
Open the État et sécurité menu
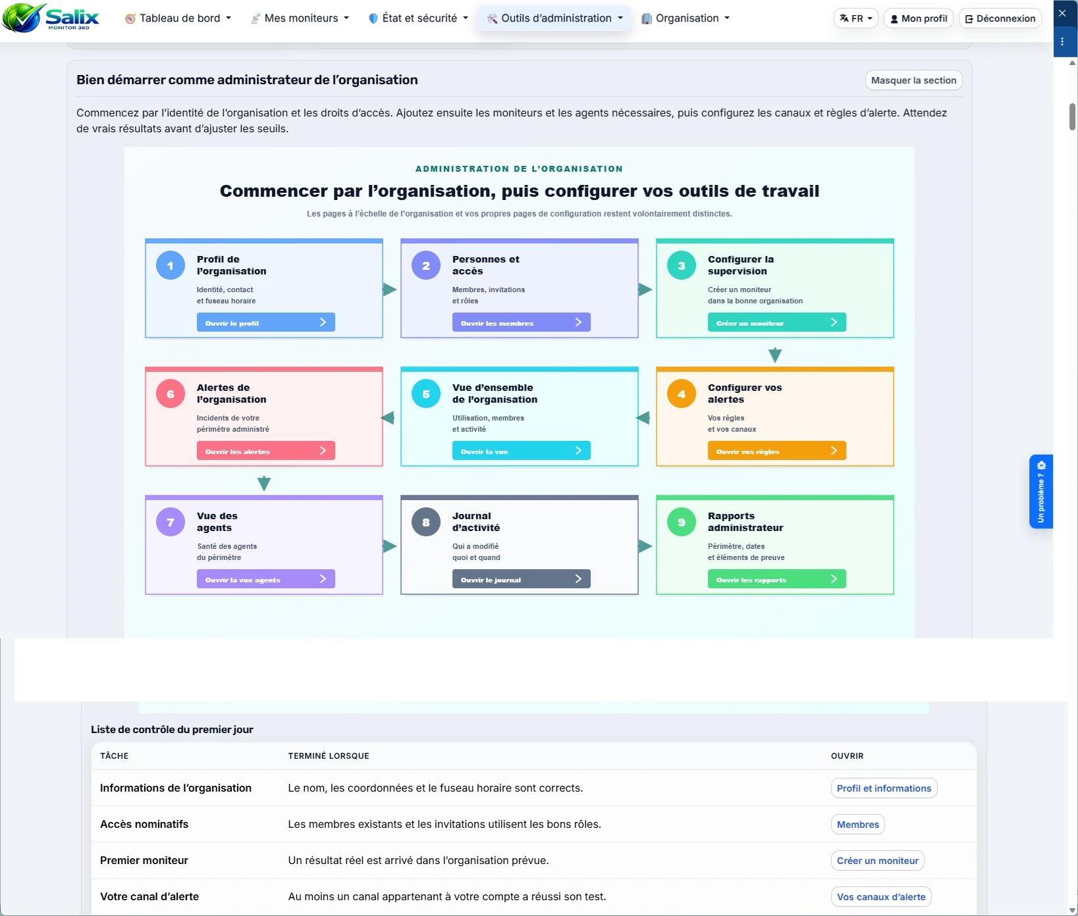pyautogui.click(x=418, y=18)
